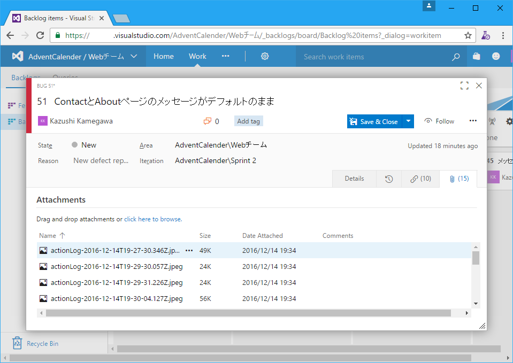
Task: Click the Visual Studio logo icon
Action: pos(18,56)
